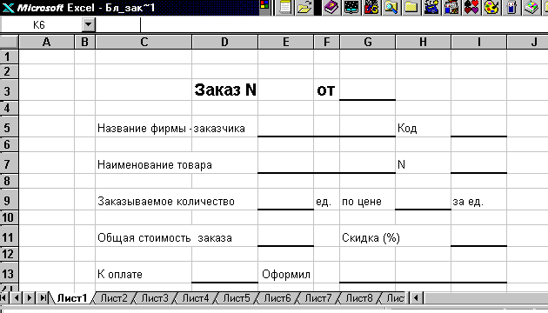Screen dimensions: 548x313
Task: Select row 5 header
Action: coord(9,126)
